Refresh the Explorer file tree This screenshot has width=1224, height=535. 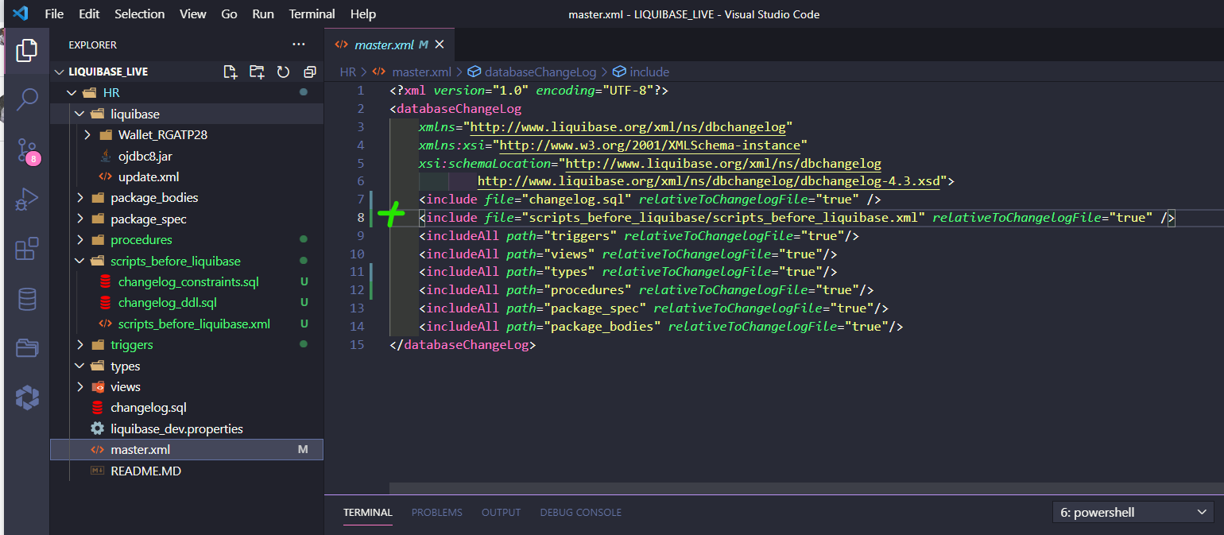283,72
